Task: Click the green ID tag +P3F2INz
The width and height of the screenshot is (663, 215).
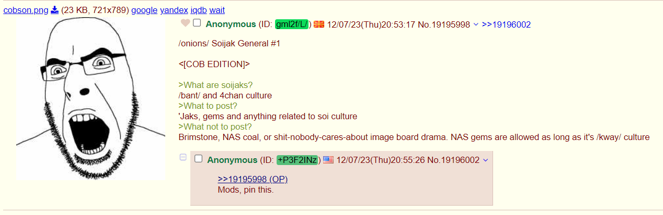Action: coord(298,160)
